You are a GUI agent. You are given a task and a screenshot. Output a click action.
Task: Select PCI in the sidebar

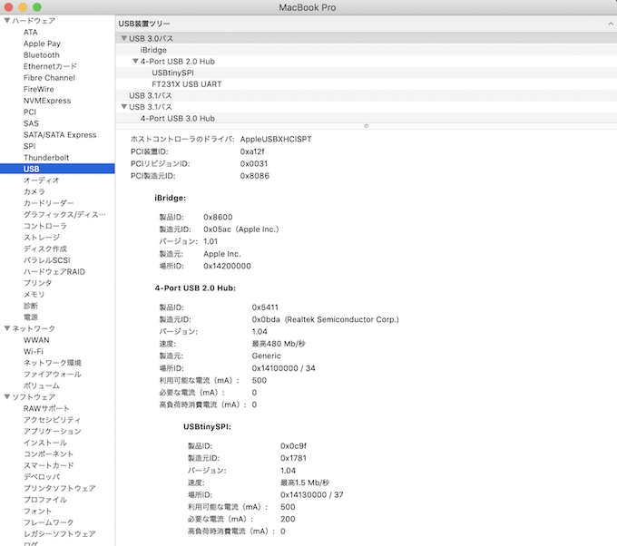pyautogui.click(x=30, y=112)
